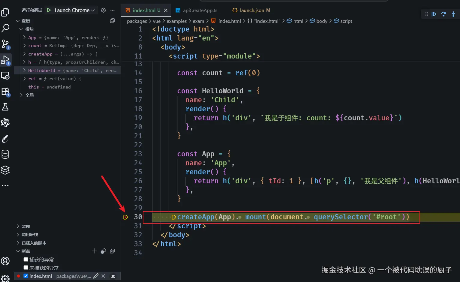Expand the h function variable
Viewport: 460px width, 282px height.
(x=25, y=62)
